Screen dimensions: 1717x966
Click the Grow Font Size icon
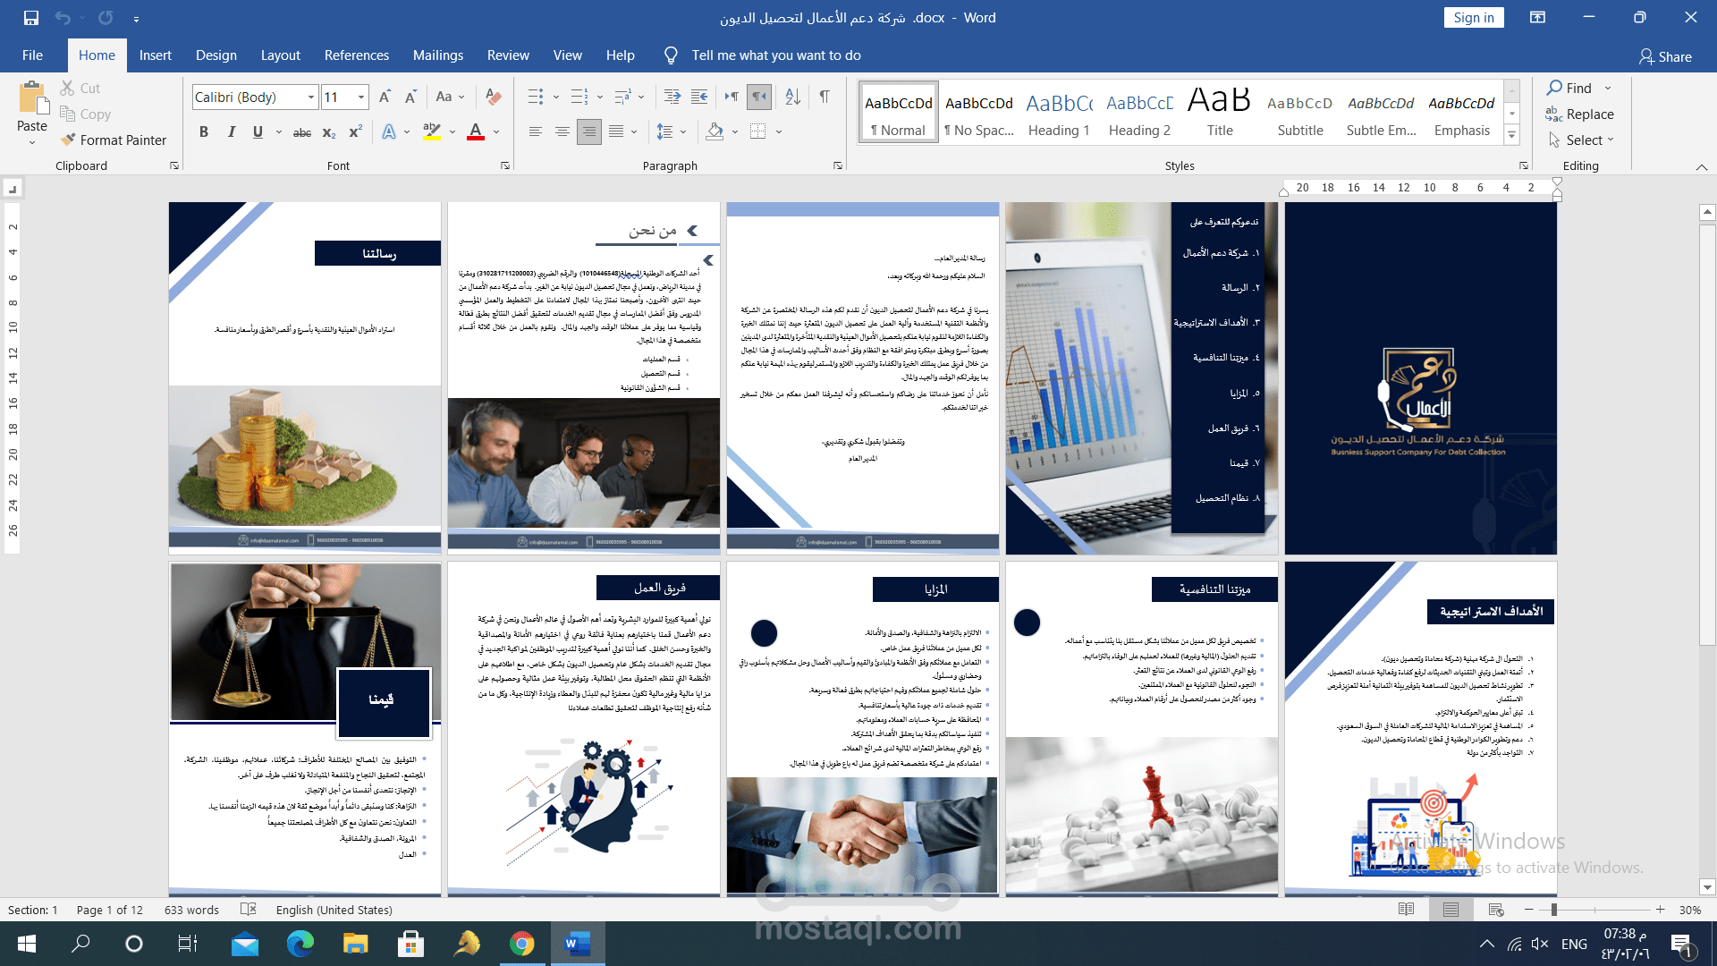[x=385, y=97]
